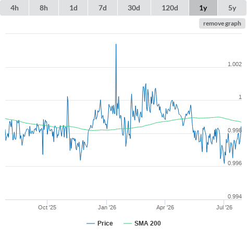This screenshot has width=247, height=237.
Task: Click the active 1y tab
Action: point(203,8)
